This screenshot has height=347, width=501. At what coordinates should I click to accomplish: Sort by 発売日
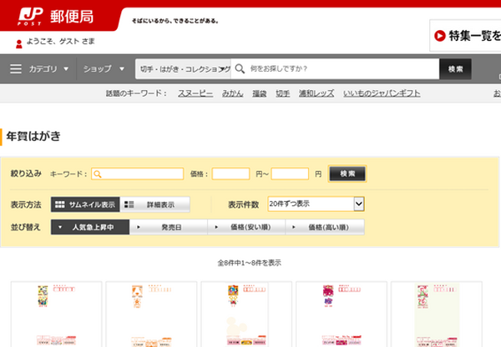169,227
